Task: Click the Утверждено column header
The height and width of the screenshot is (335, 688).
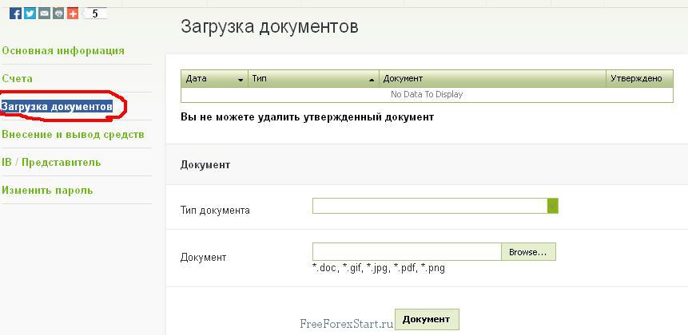Action: pyautogui.click(x=638, y=79)
